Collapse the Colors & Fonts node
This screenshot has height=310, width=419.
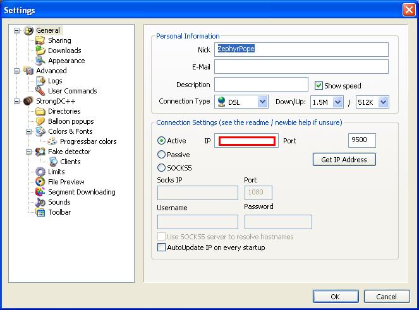pos(28,131)
